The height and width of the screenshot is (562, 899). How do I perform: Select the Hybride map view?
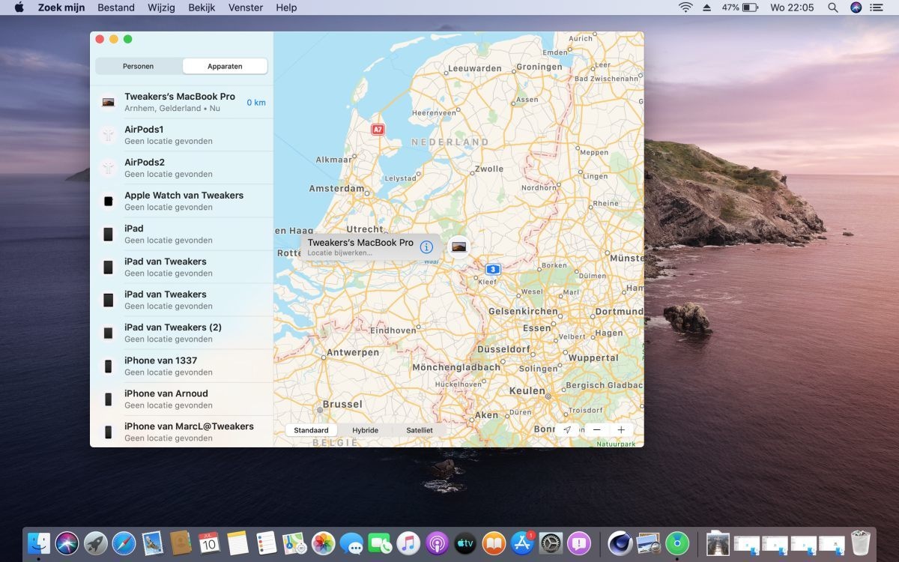(x=366, y=430)
